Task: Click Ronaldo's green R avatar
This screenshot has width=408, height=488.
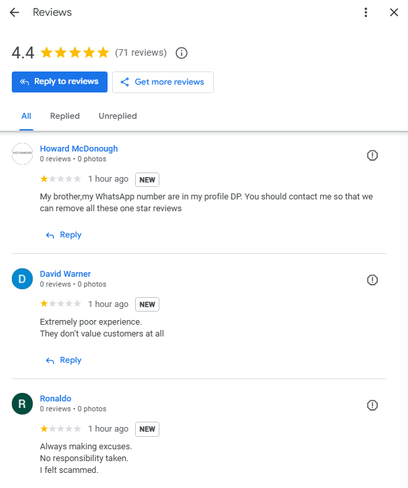Action: click(22, 403)
